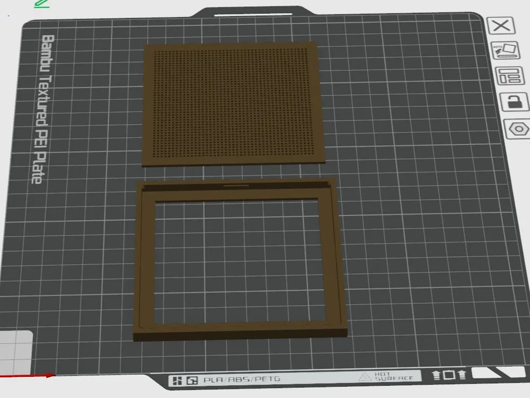
Task: Click the hot surface warning triangle
Action: [x=365, y=377]
